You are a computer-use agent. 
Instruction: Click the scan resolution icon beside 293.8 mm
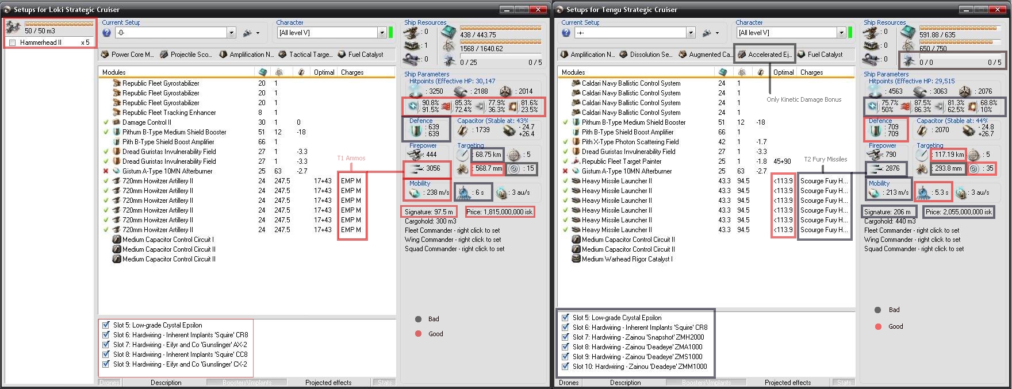(x=923, y=169)
